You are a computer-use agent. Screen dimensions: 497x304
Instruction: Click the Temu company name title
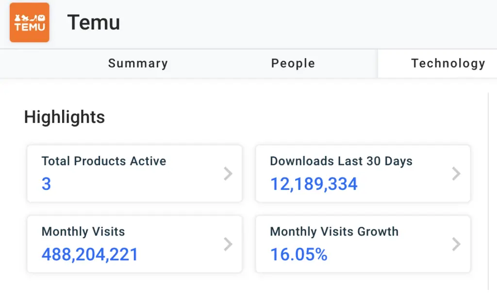(x=94, y=22)
